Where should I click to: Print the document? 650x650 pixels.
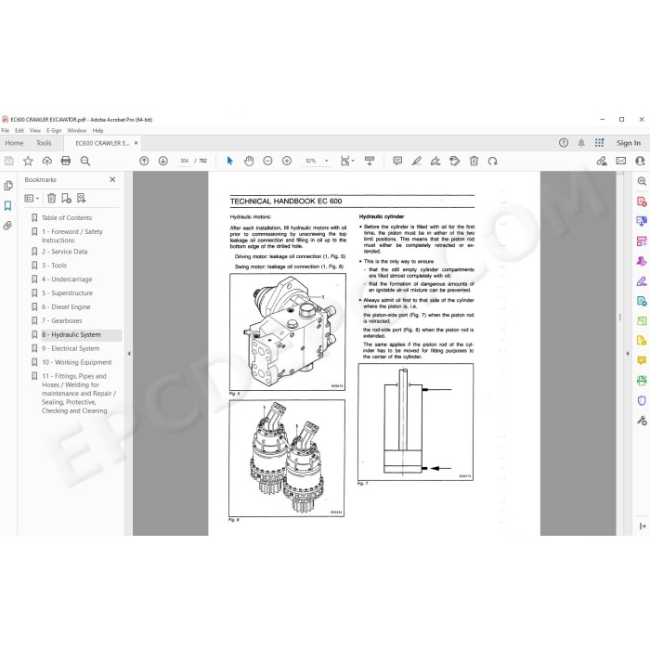click(x=66, y=161)
